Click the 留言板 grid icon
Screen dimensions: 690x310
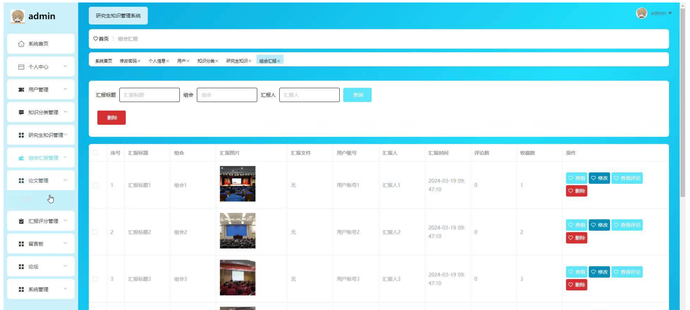coord(21,244)
